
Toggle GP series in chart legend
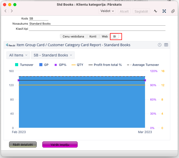coord(44,65)
